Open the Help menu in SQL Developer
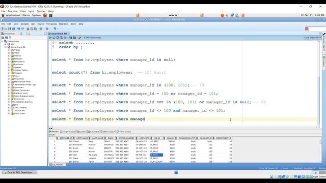 click(x=81, y=24)
